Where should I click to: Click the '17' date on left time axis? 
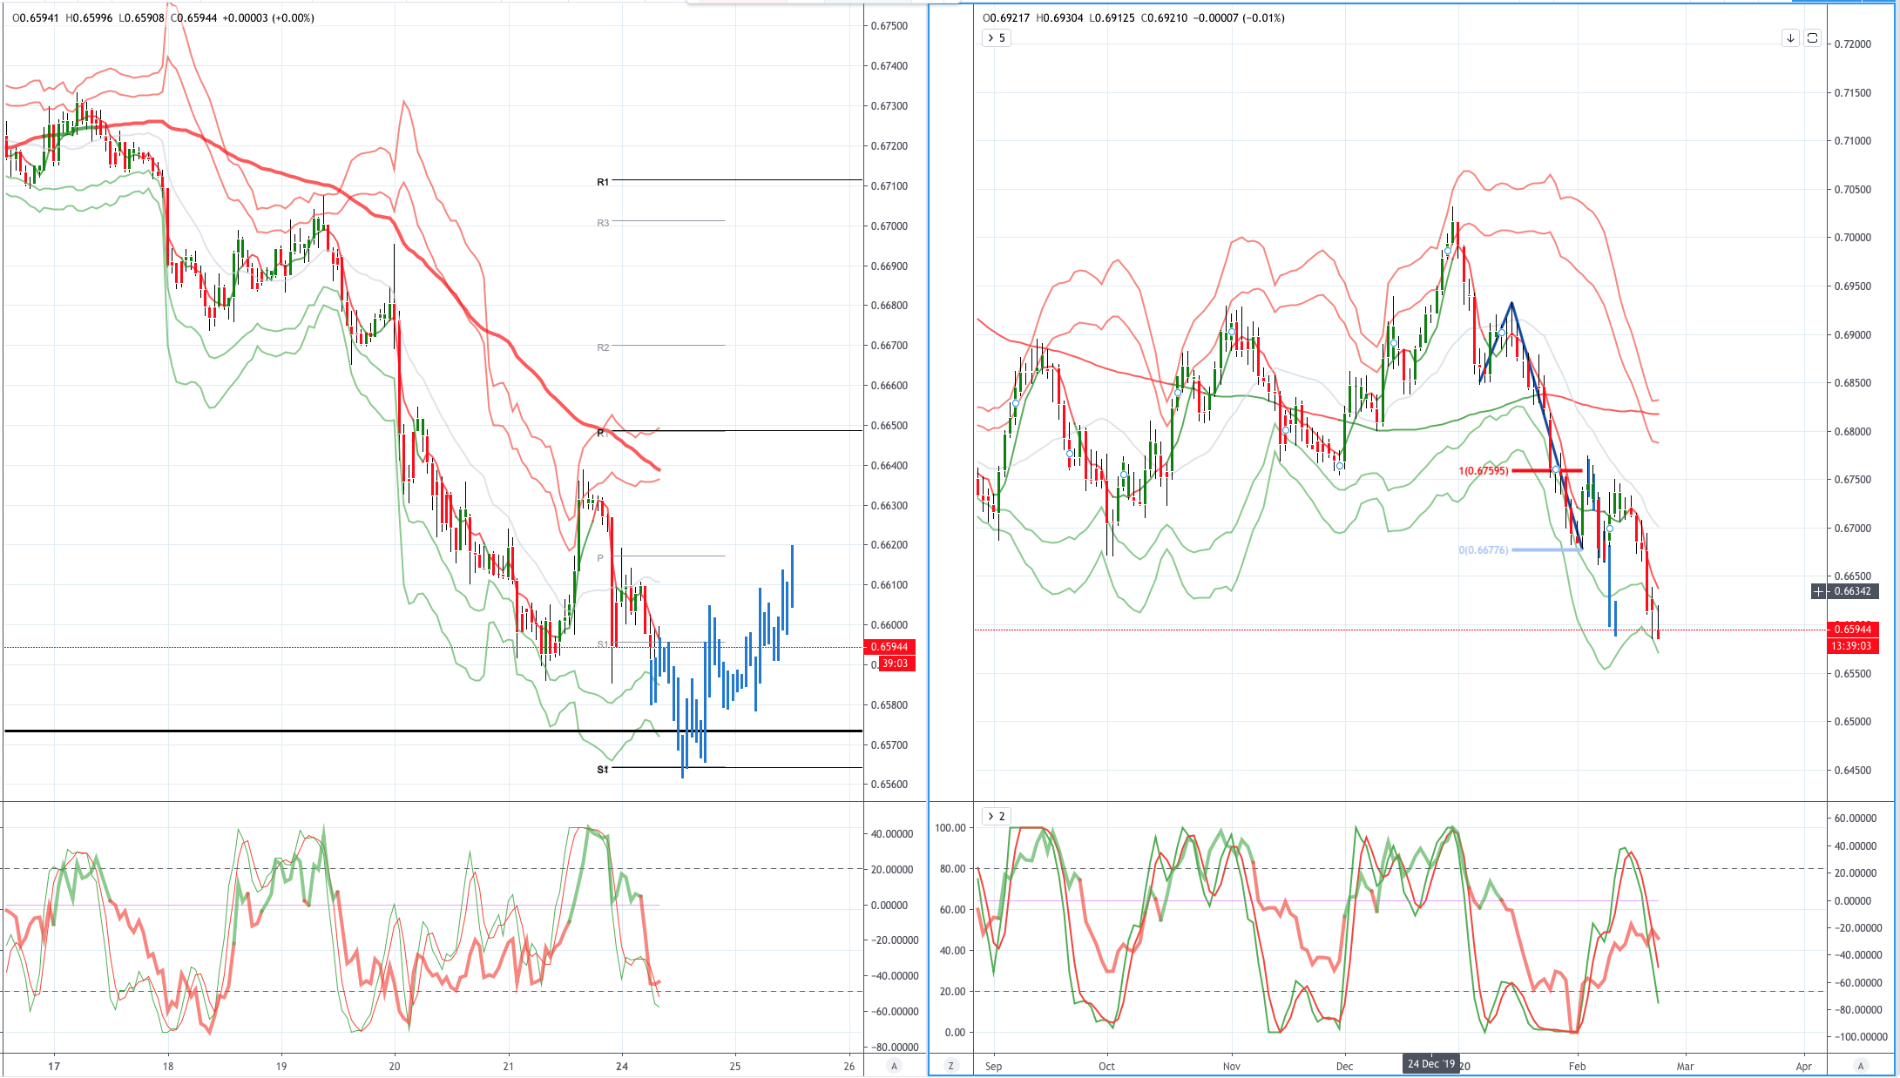coord(54,1066)
